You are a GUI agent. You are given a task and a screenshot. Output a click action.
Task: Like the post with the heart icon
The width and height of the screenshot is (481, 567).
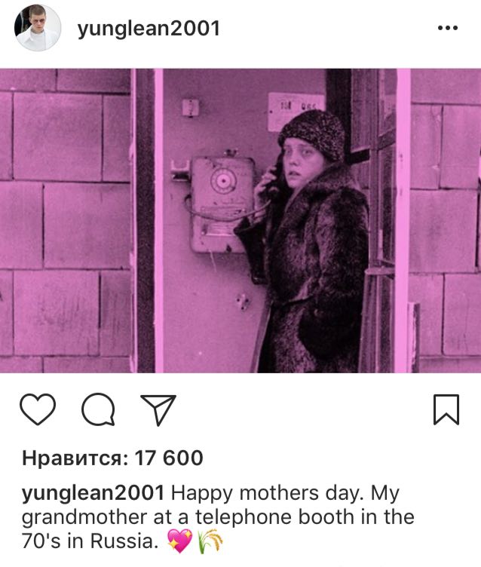point(38,409)
